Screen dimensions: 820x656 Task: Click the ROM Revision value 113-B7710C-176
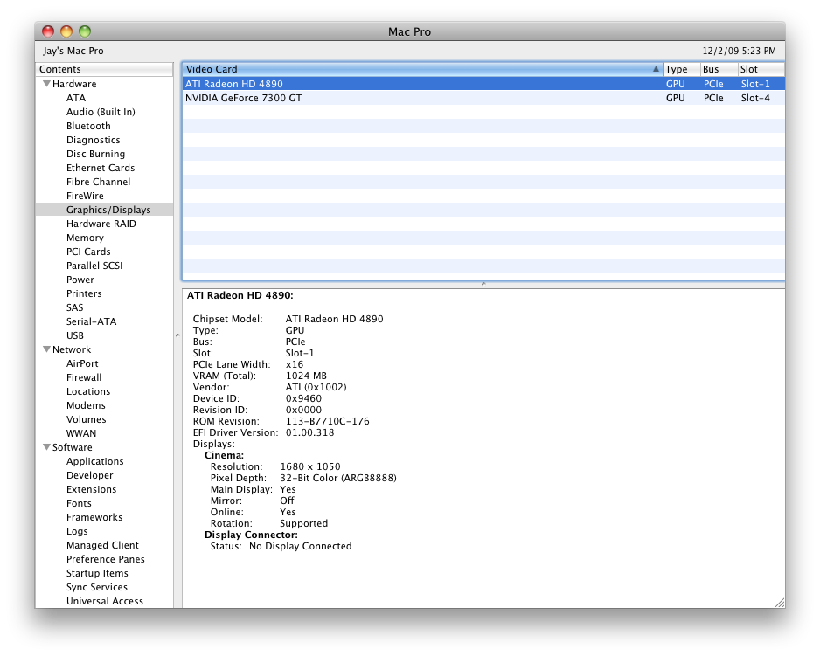327,421
